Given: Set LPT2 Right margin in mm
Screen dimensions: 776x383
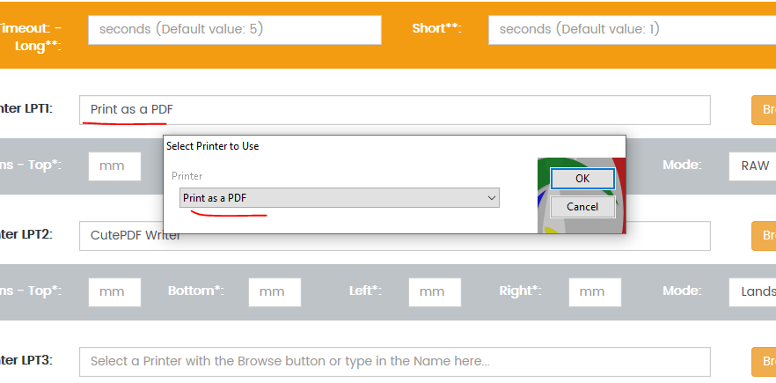Looking at the screenshot, I should click(595, 291).
